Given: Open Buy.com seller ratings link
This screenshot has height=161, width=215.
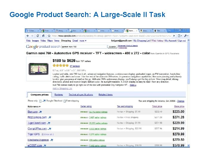Looking at the screenshot, I should 98,112.
